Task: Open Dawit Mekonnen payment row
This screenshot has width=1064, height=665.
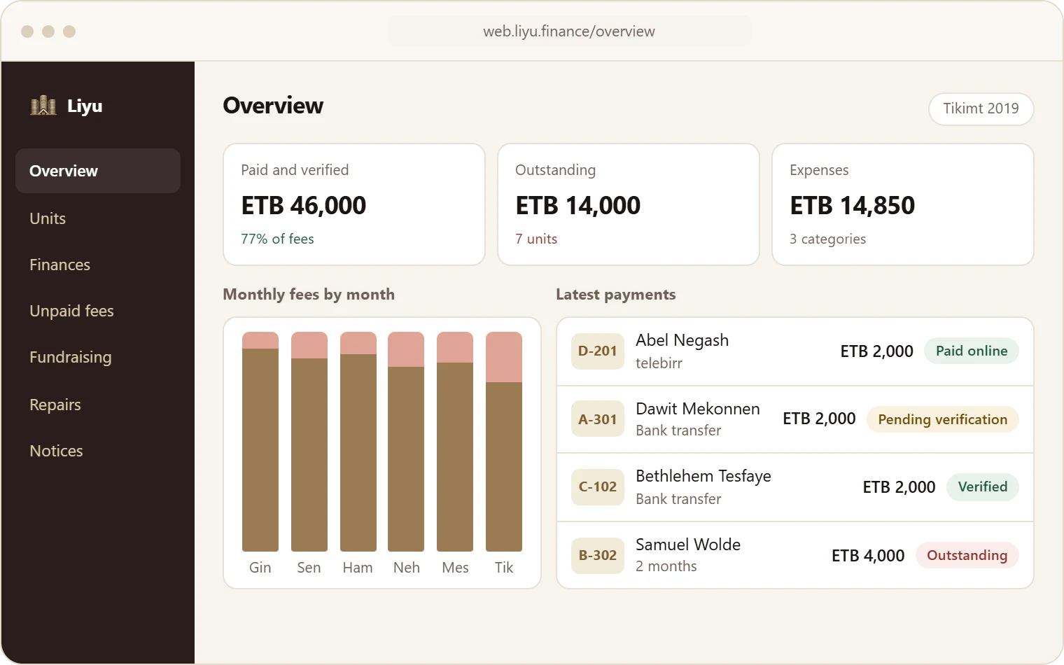Action: pos(795,419)
